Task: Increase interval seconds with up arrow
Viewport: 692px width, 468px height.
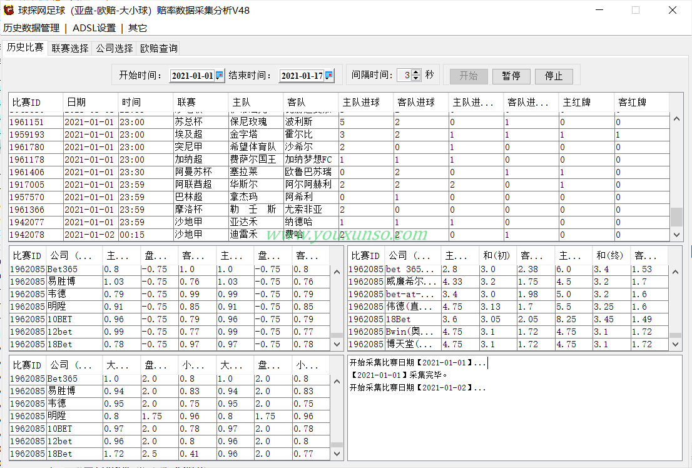Action: click(x=415, y=73)
